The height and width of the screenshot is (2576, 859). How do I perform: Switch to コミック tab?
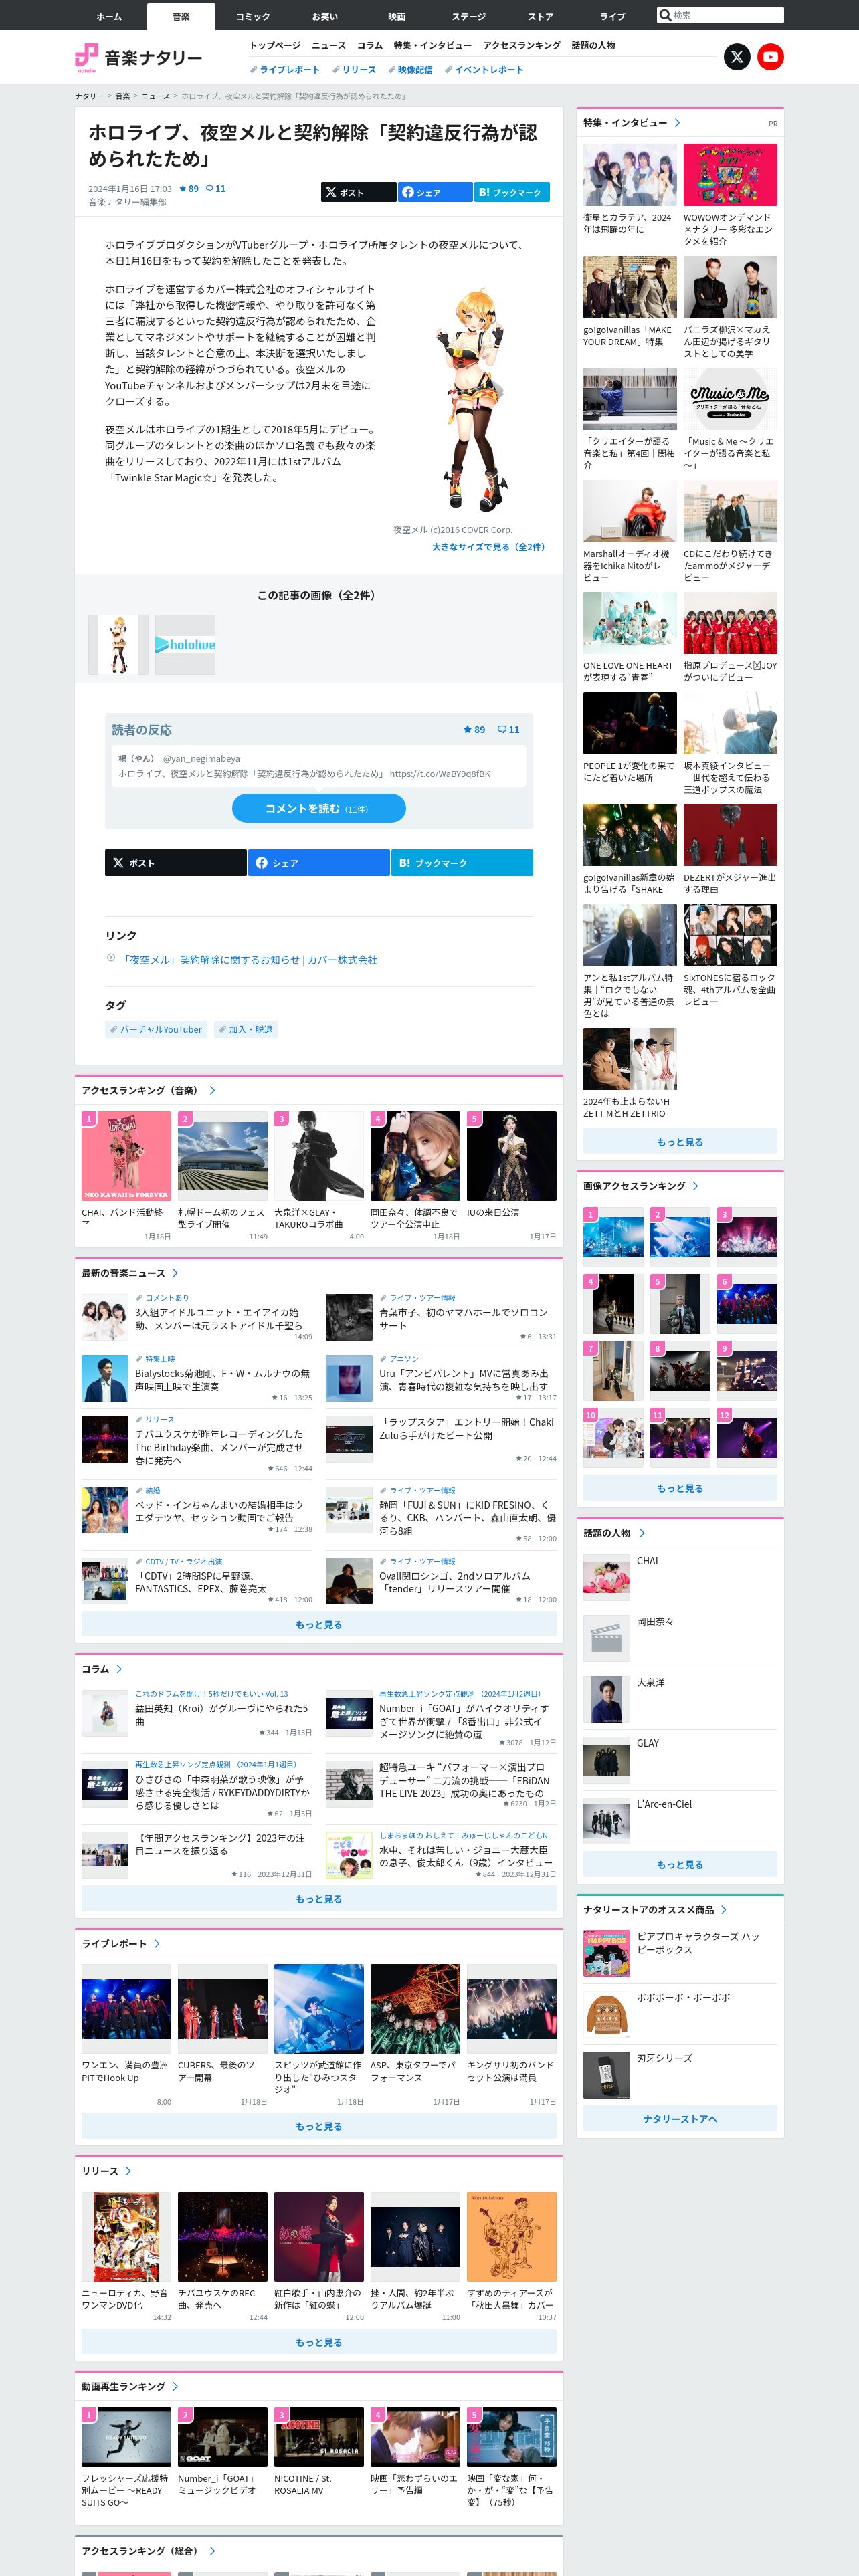pyautogui.click(x=253, y=16)
